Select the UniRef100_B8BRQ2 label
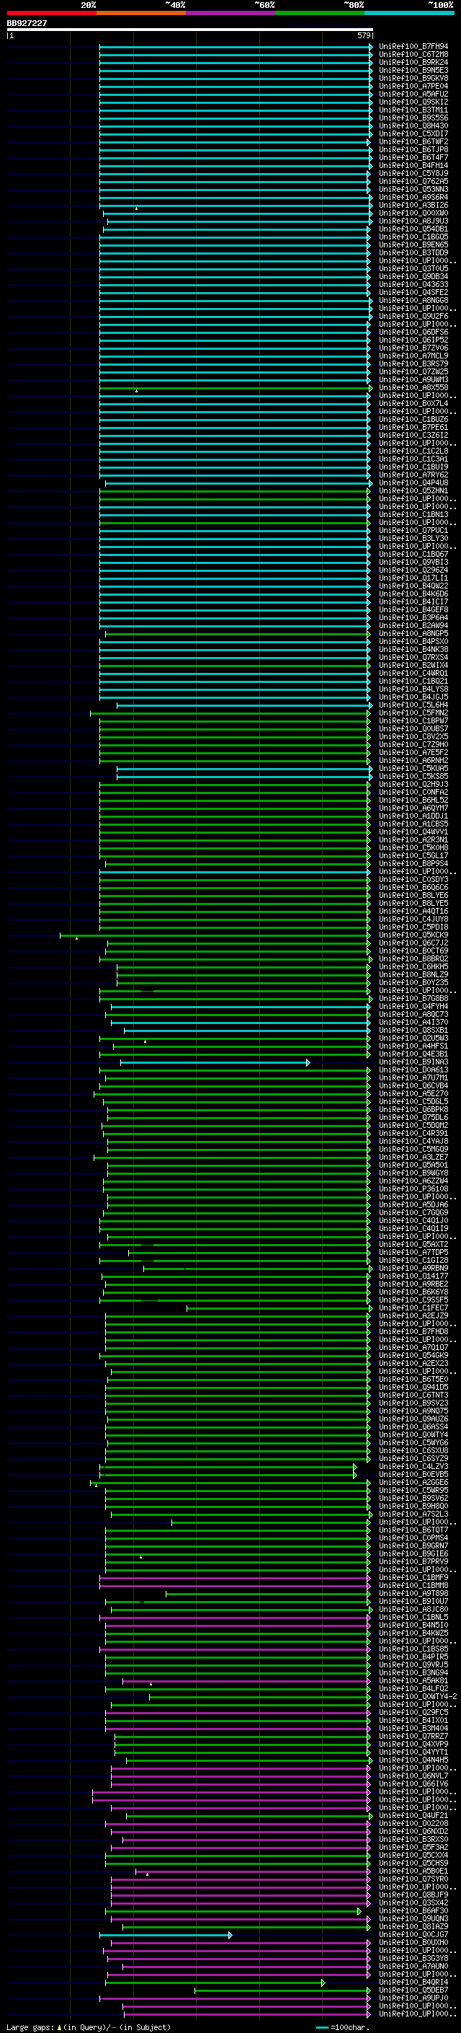The width and height of the screenshot is (461, 2033). coord(413,959)
